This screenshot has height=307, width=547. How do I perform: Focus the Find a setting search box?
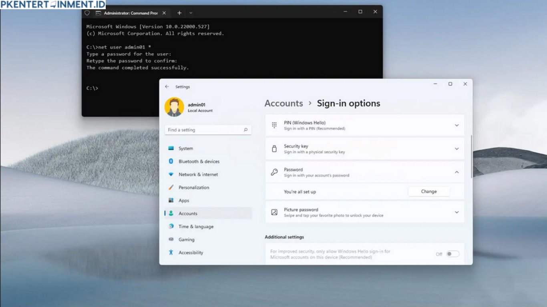click(208, 130)
